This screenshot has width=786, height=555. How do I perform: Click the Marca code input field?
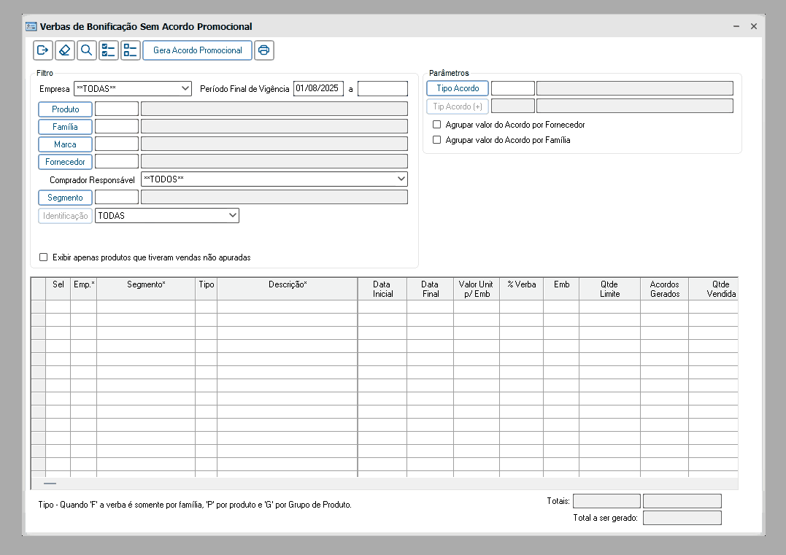117,144
